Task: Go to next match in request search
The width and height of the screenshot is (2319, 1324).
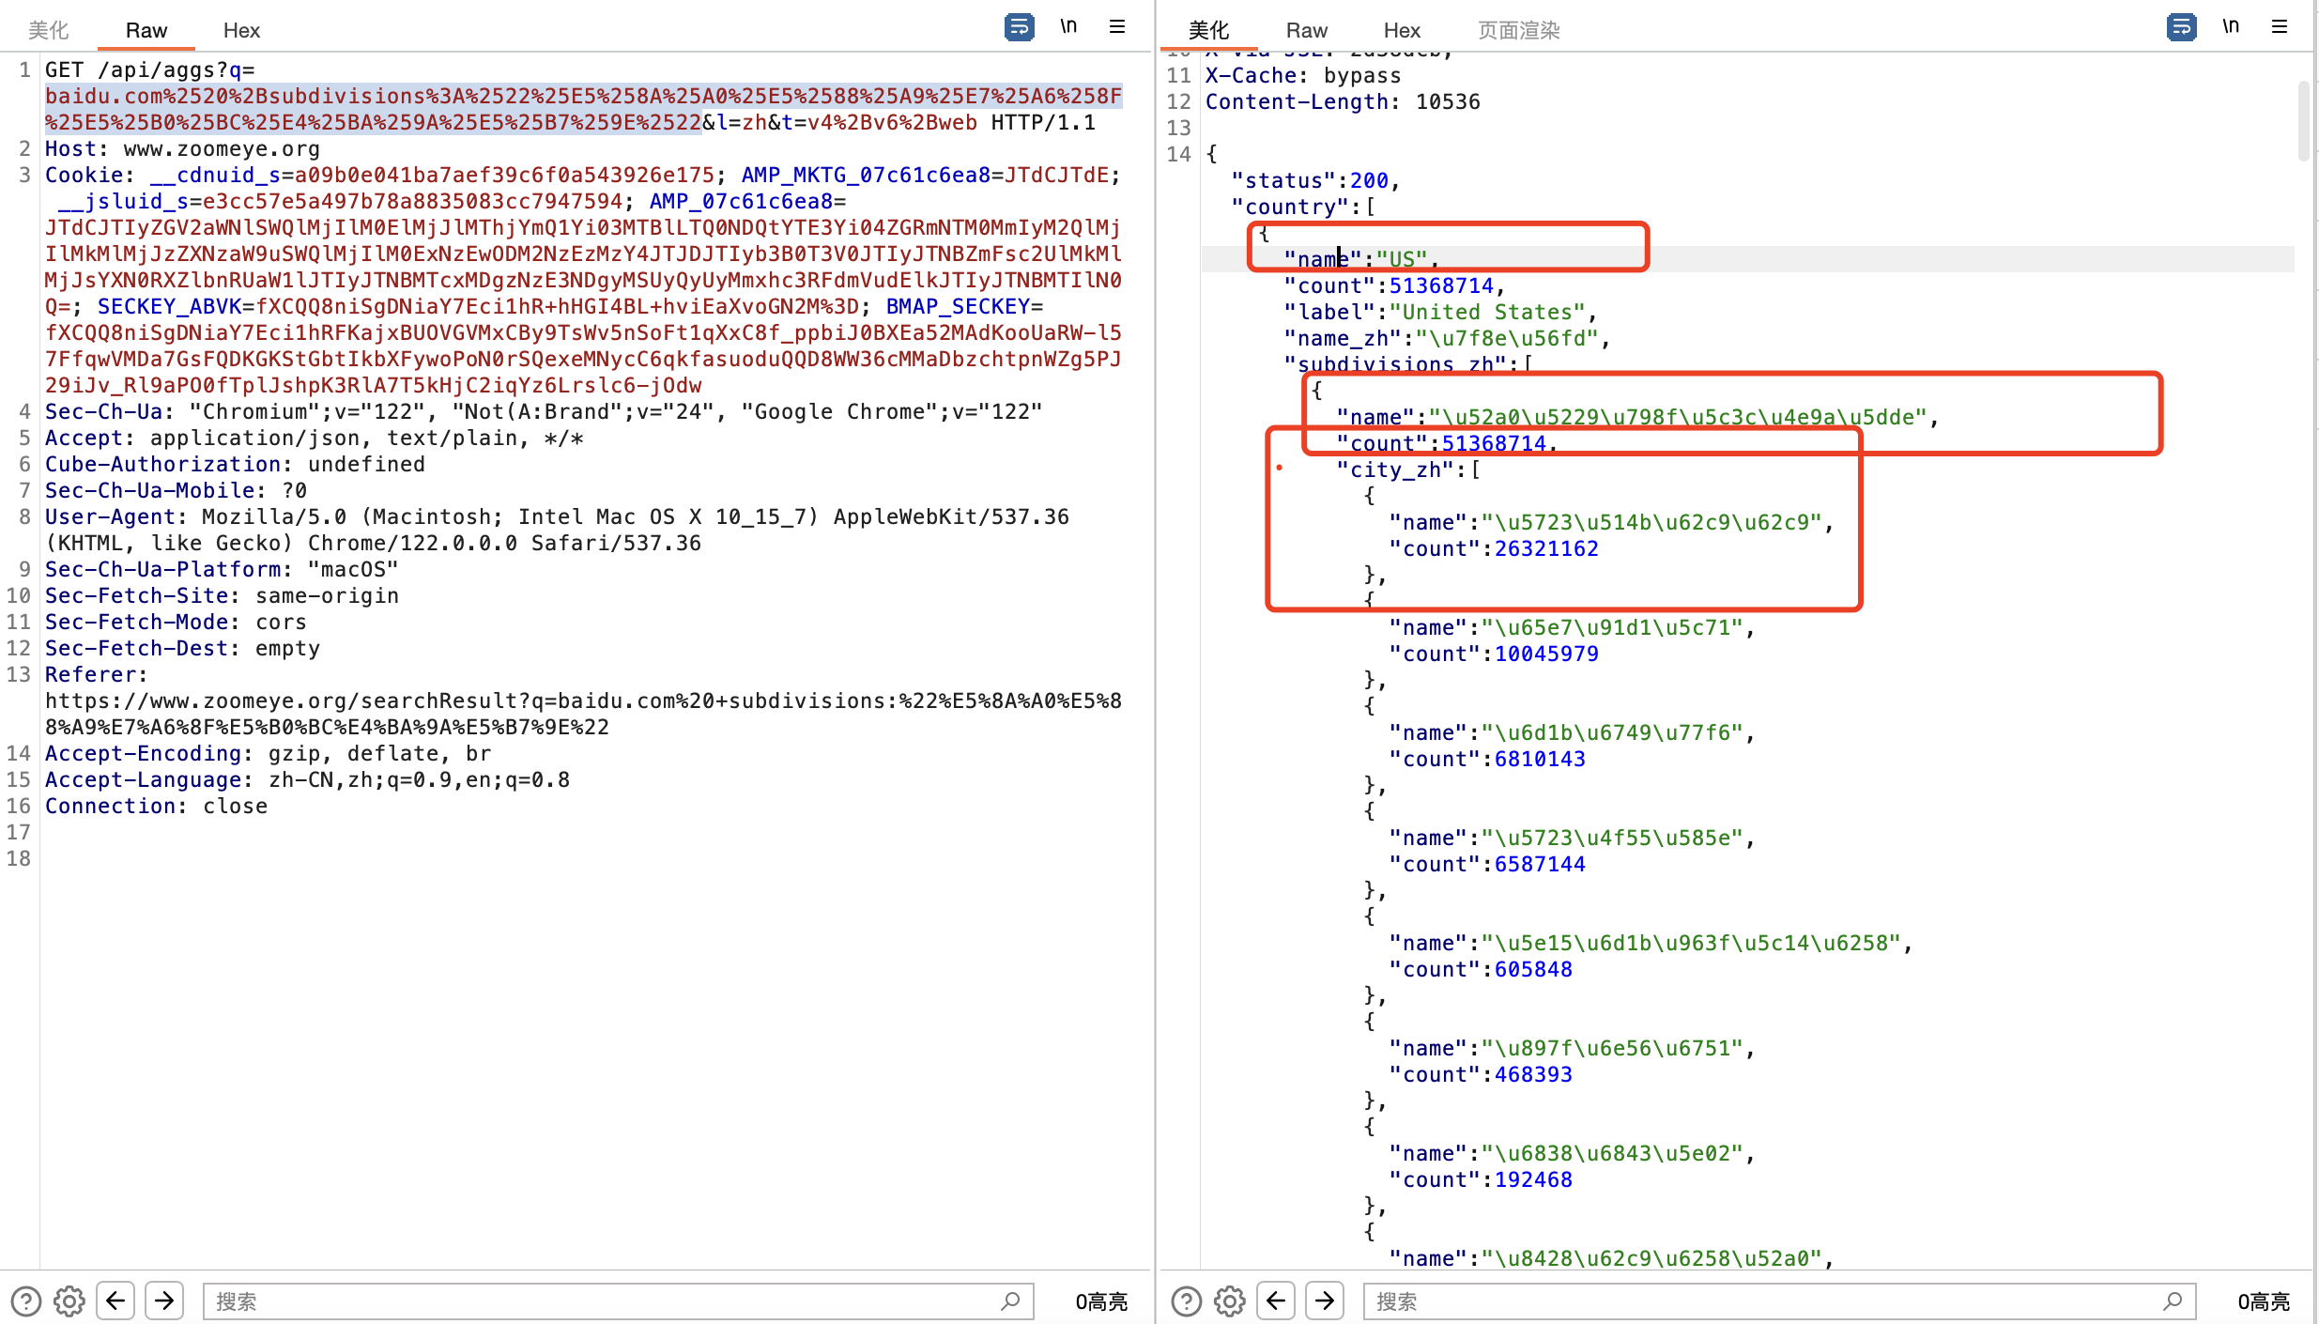Action: (x=164, y=1301)
